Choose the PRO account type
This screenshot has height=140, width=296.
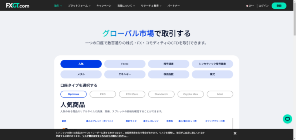click(103, 94)
